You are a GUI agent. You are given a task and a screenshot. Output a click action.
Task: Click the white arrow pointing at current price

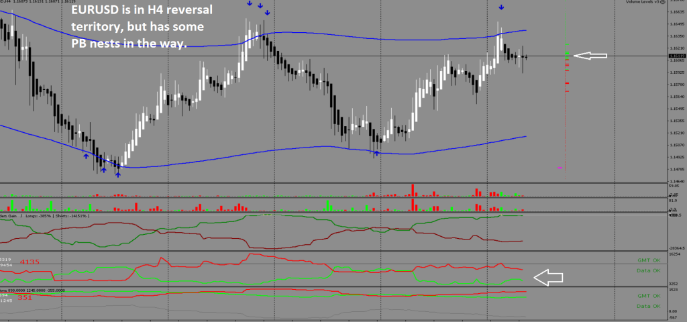click(591, 56)
